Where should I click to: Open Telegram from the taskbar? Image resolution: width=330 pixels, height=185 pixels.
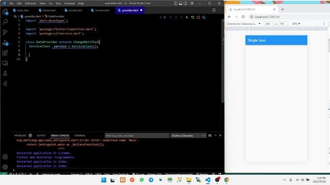[151, 180]
